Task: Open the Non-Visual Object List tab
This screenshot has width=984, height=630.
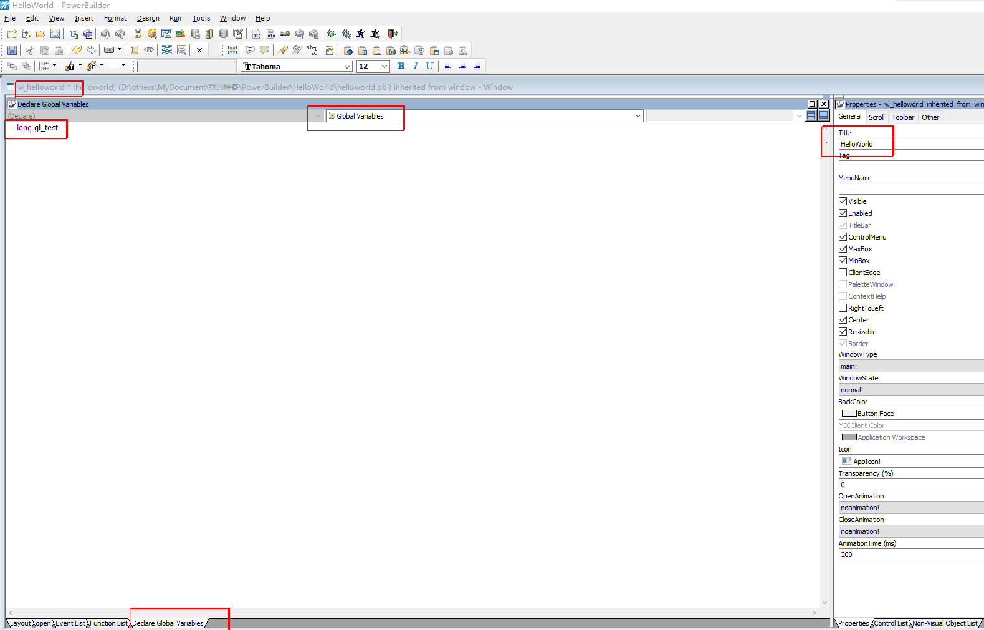Action: (x=945, y=623)
